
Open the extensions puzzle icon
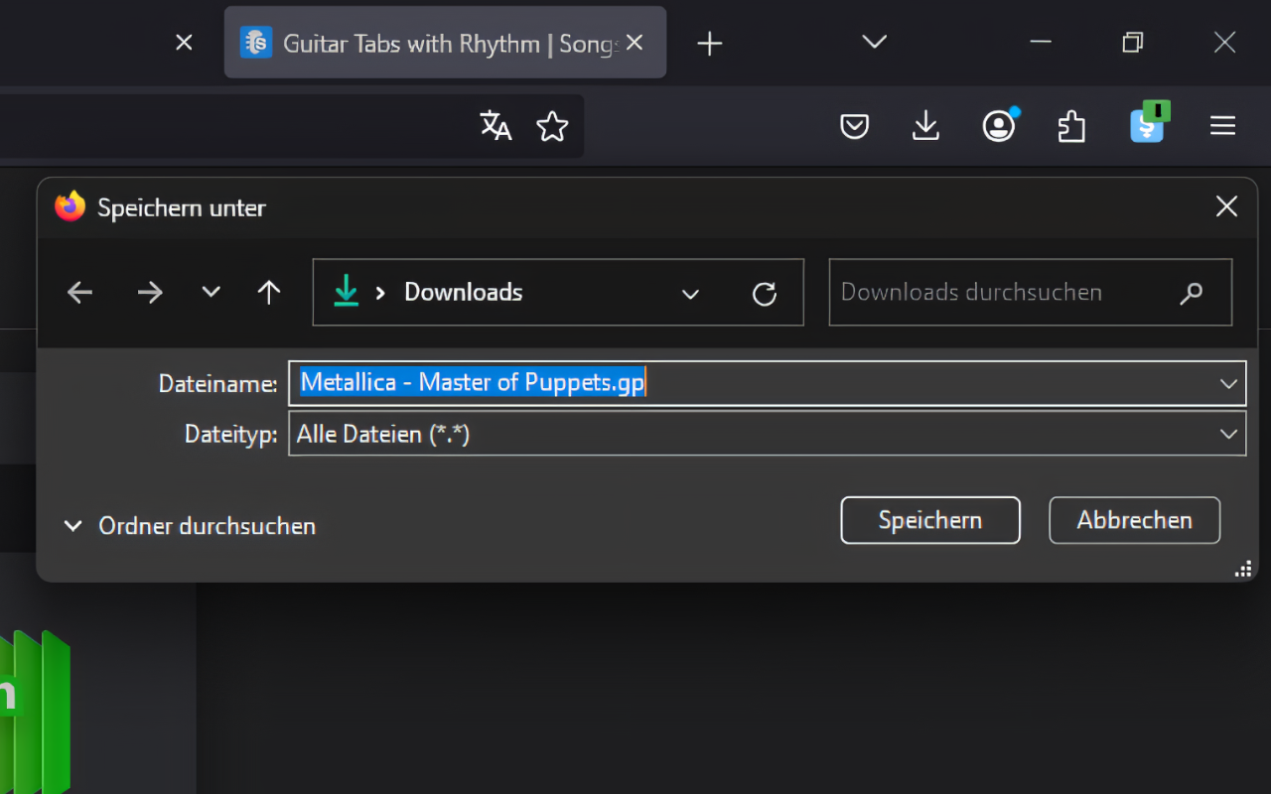pos(1071,126)
